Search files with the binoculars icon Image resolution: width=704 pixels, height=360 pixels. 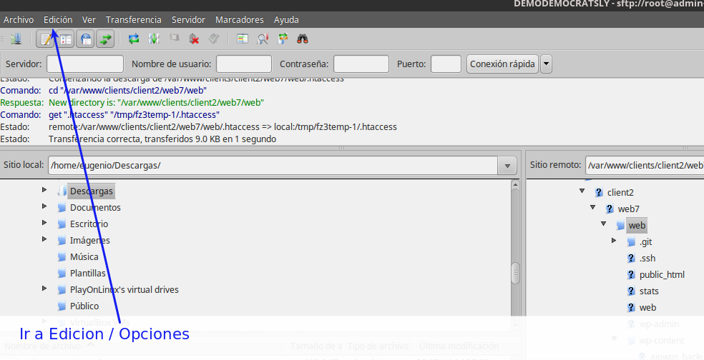tap(303, 39)
